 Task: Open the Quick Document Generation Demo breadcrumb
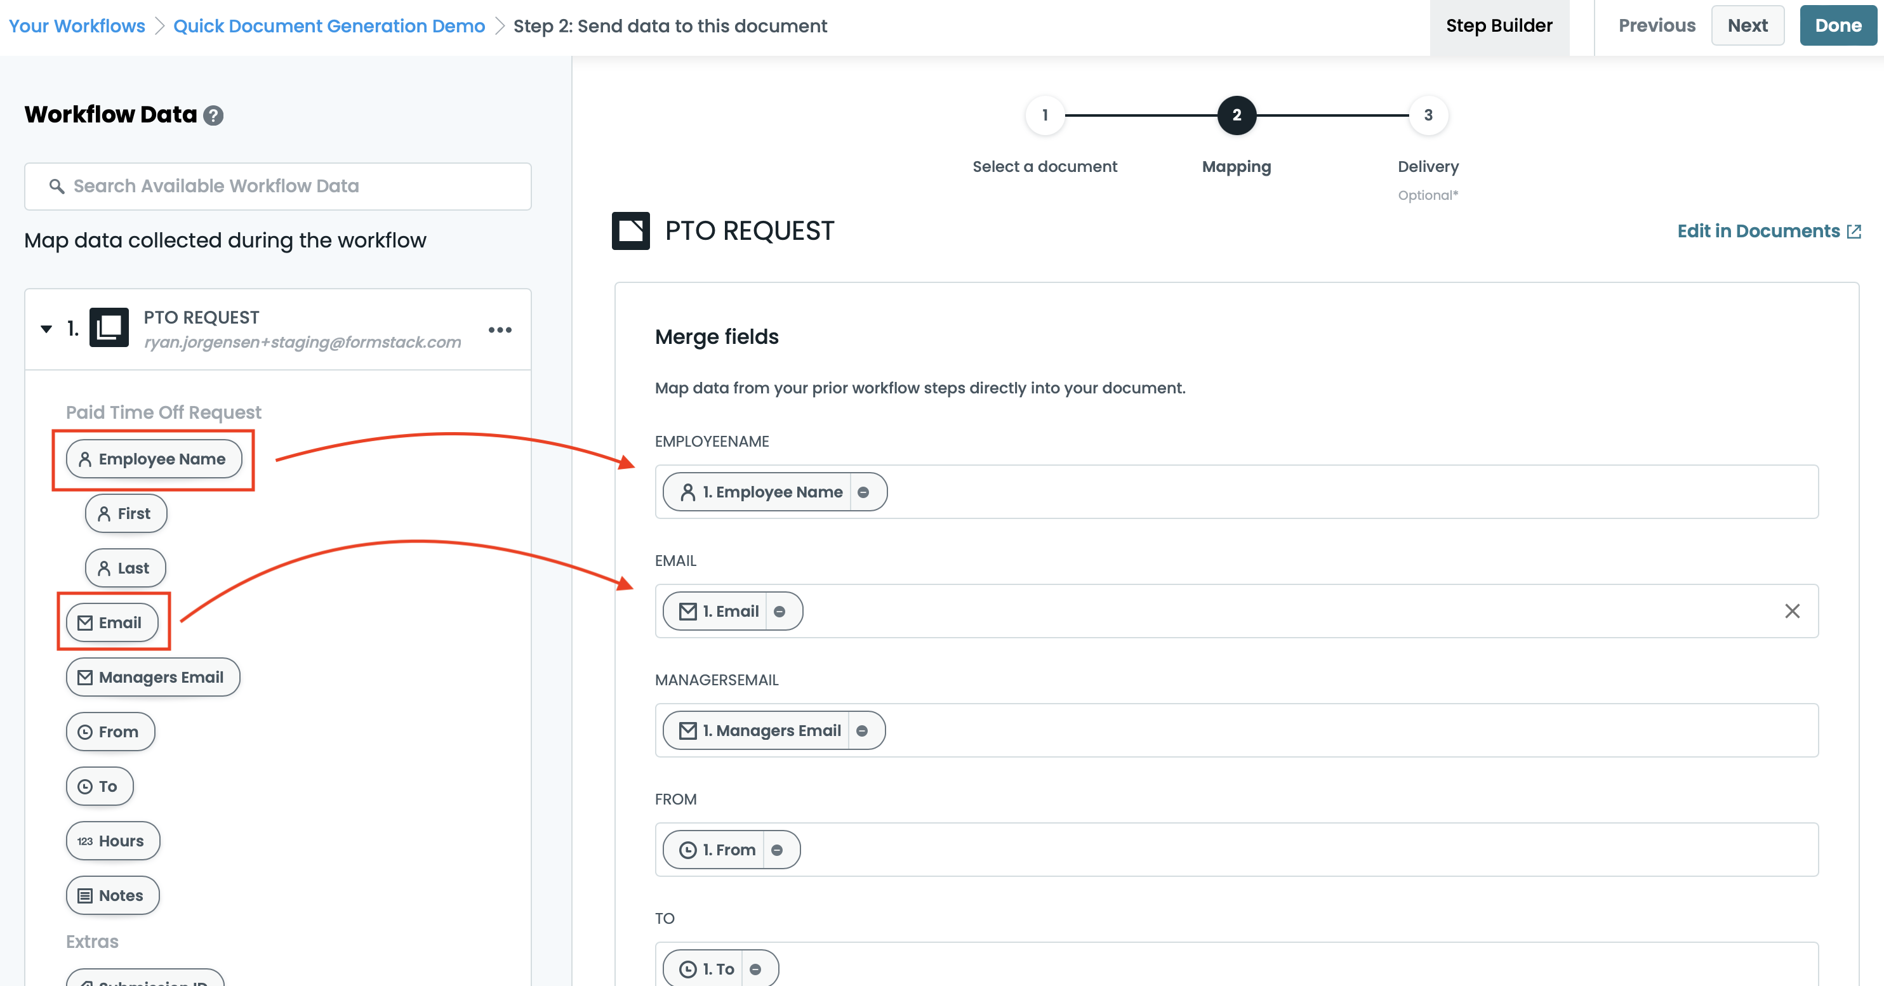coord(328,26)
